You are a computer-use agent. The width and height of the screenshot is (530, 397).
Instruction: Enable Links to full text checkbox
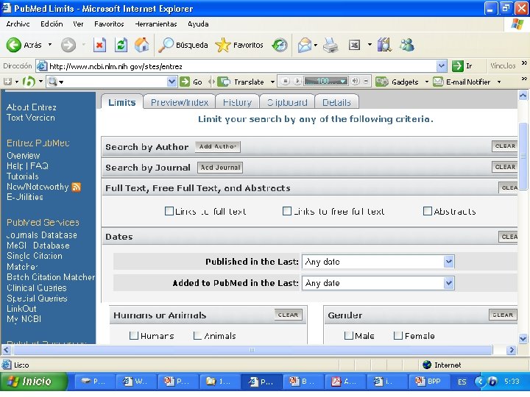tap(169, 211)
